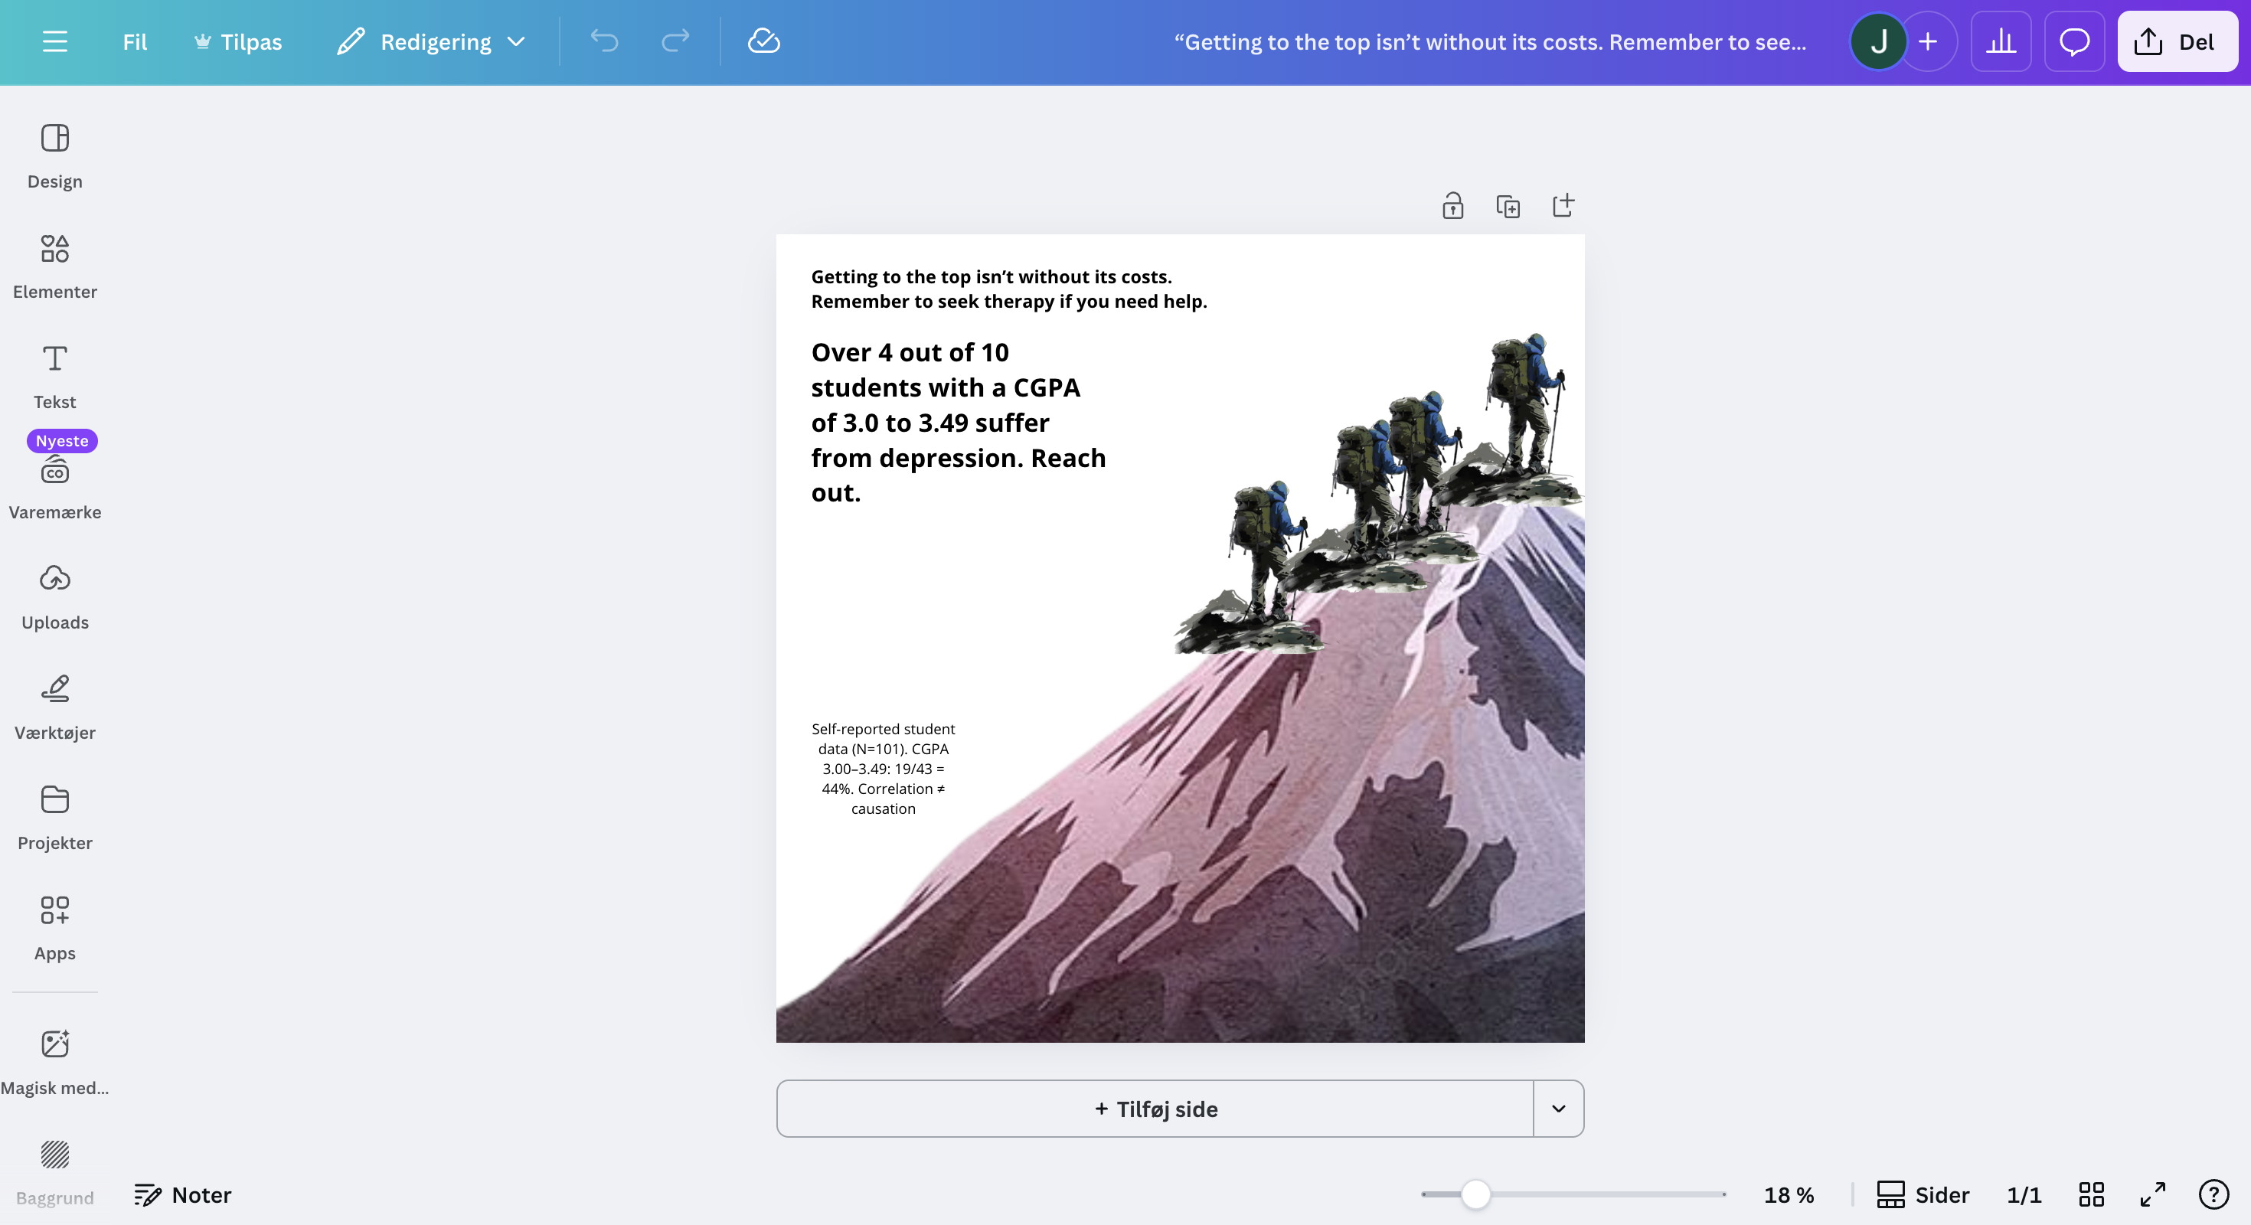Open the Tilføj side options chevron
The width and height of the screenshot is (2251, 1225).
tap(1557, 1109)
